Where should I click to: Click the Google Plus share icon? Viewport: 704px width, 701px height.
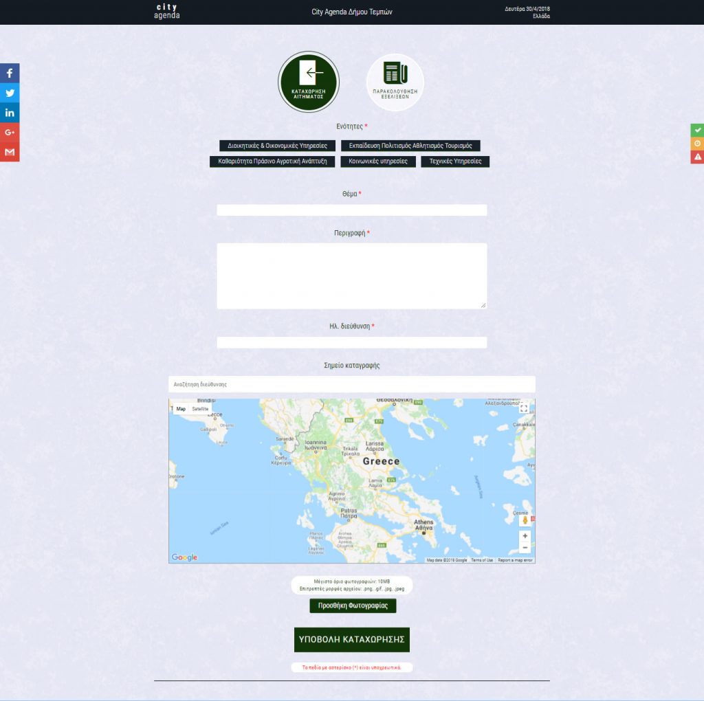[10, 132]
